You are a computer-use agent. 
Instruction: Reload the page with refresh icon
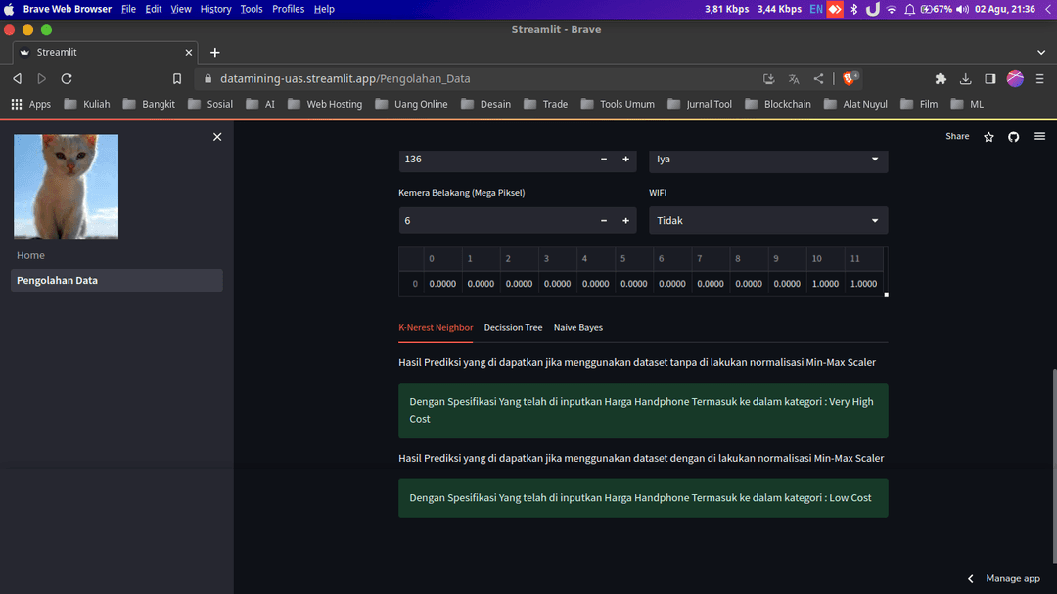[67, 78]
